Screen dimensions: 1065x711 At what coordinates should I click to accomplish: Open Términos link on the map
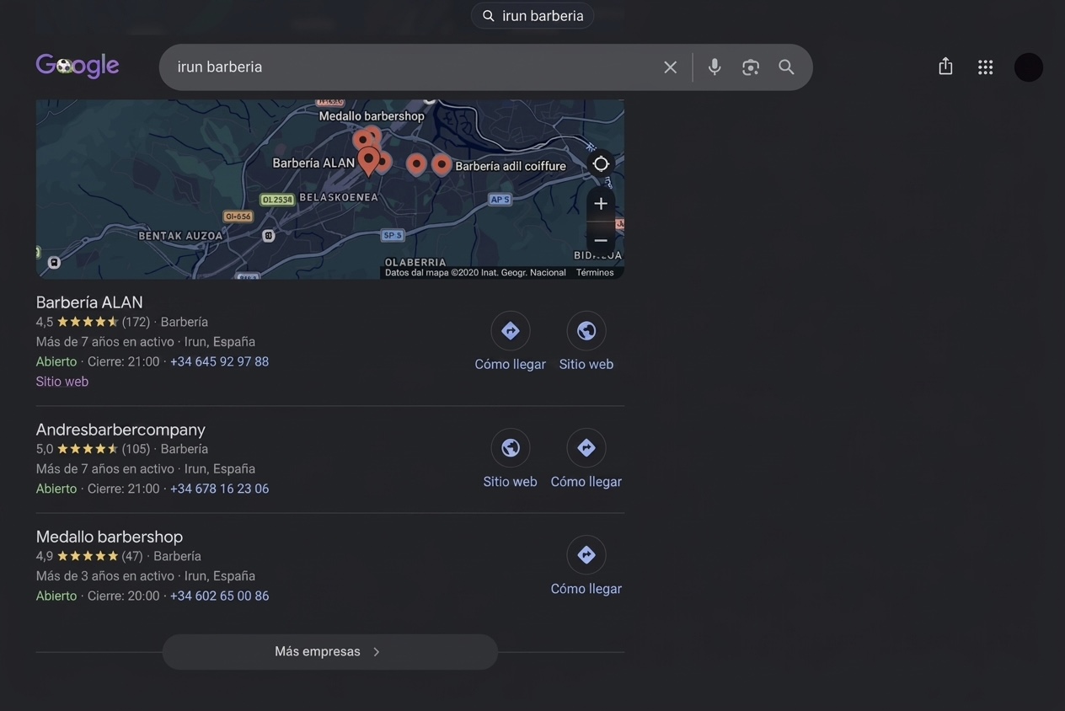595,273
